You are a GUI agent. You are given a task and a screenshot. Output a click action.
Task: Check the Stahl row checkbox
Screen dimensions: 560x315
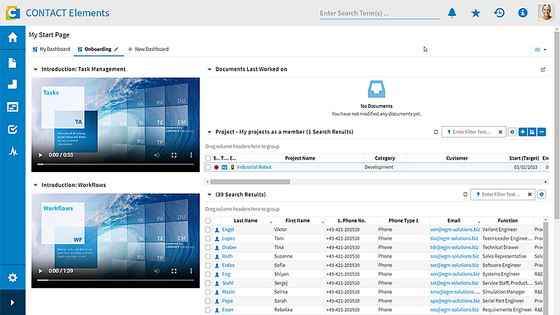pos(208,283)
